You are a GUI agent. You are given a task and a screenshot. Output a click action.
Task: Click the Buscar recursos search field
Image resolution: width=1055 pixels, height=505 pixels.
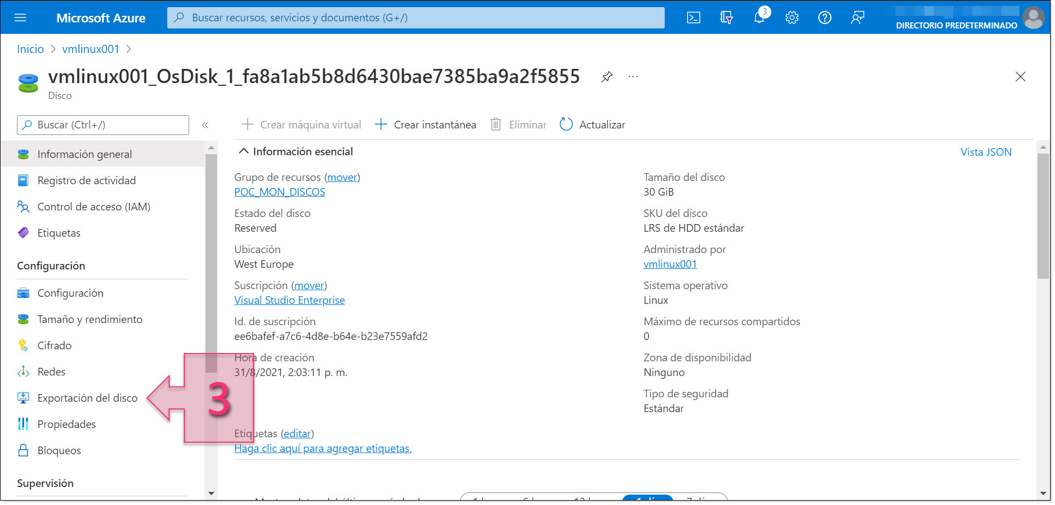point(415,17)
